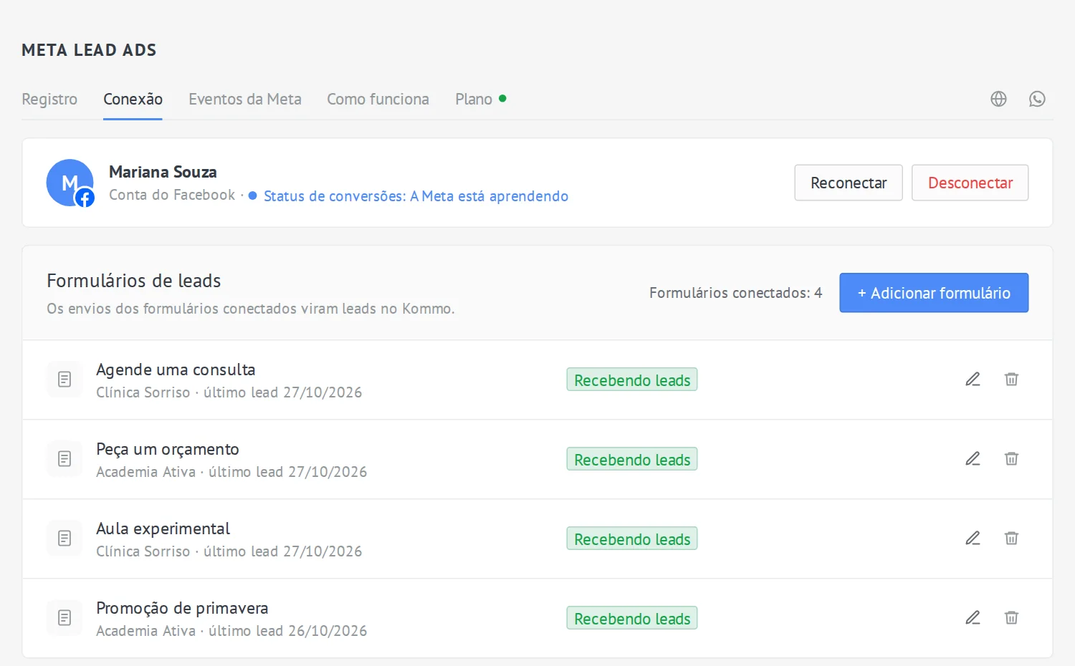Delete the Agende uma consulta form
The image size is (1075, 666).
[x=1011, y=379]
